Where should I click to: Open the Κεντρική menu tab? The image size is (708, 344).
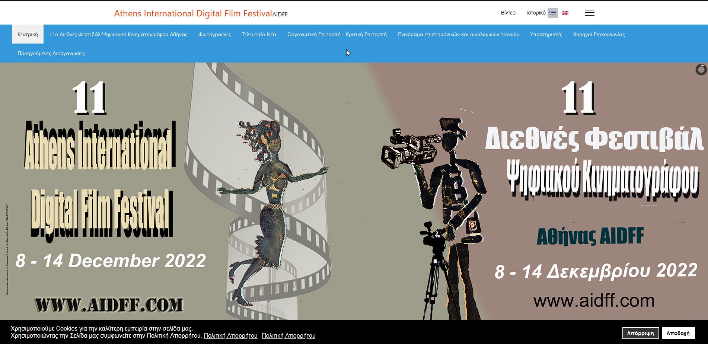pos(28,34)
